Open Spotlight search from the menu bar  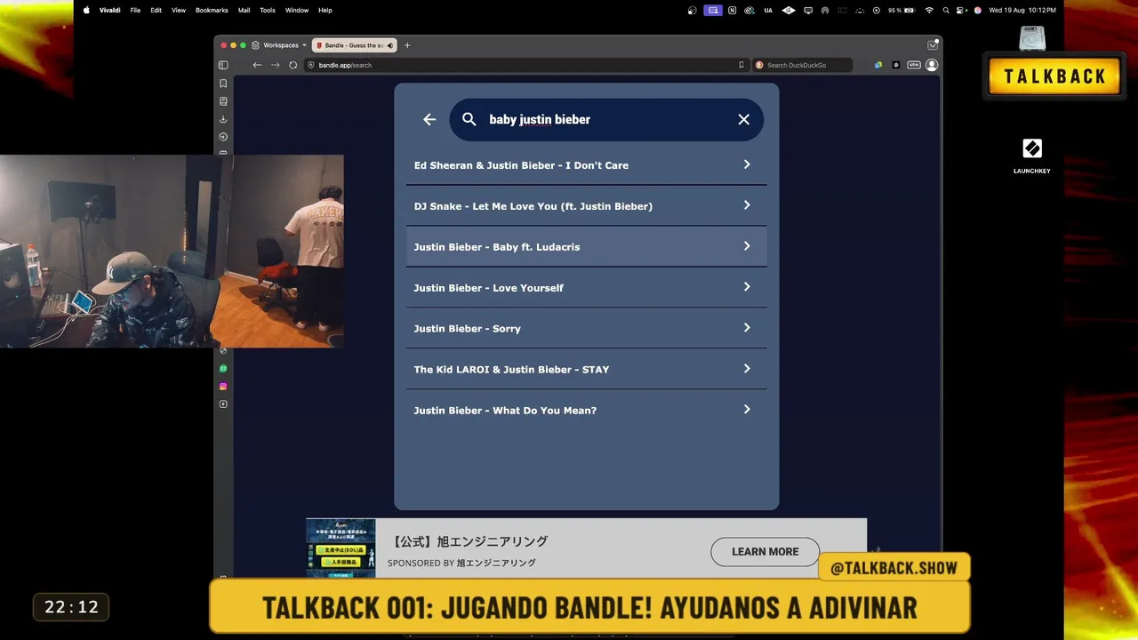[x=946, y=11]
